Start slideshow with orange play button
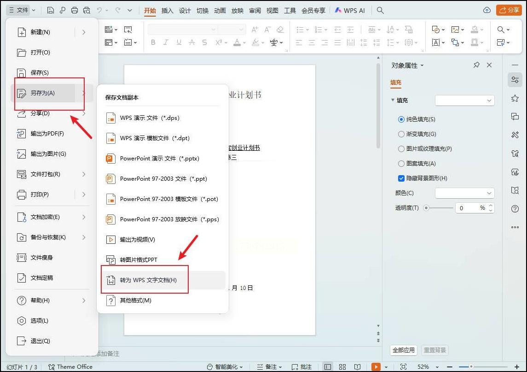The width and height of the screenshot is (527, 372). click(x=376, y=366)
